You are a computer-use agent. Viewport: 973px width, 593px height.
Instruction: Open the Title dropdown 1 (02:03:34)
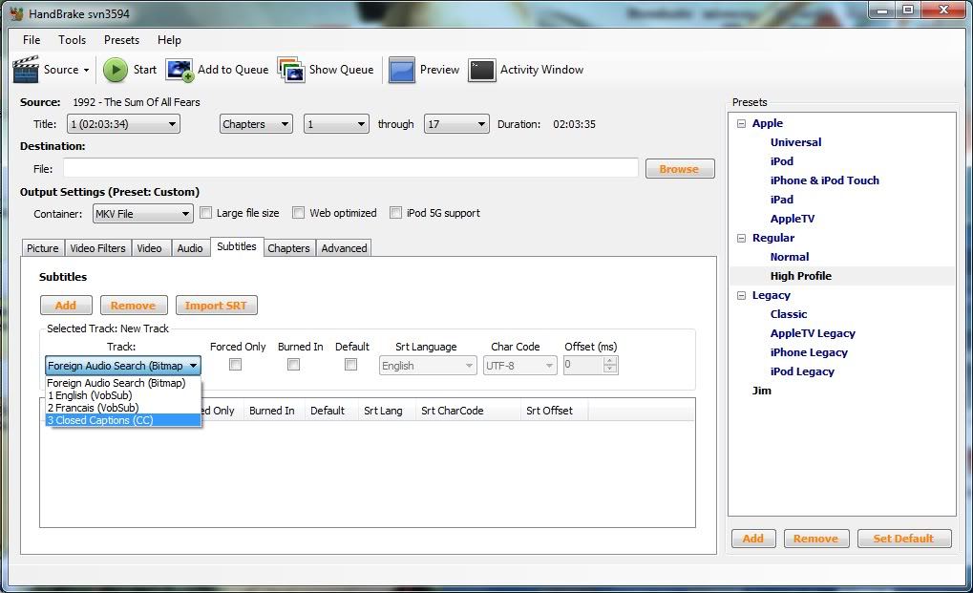tap(123, 124)
